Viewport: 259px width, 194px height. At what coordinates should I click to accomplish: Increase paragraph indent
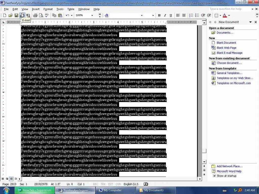pos(209,15)
